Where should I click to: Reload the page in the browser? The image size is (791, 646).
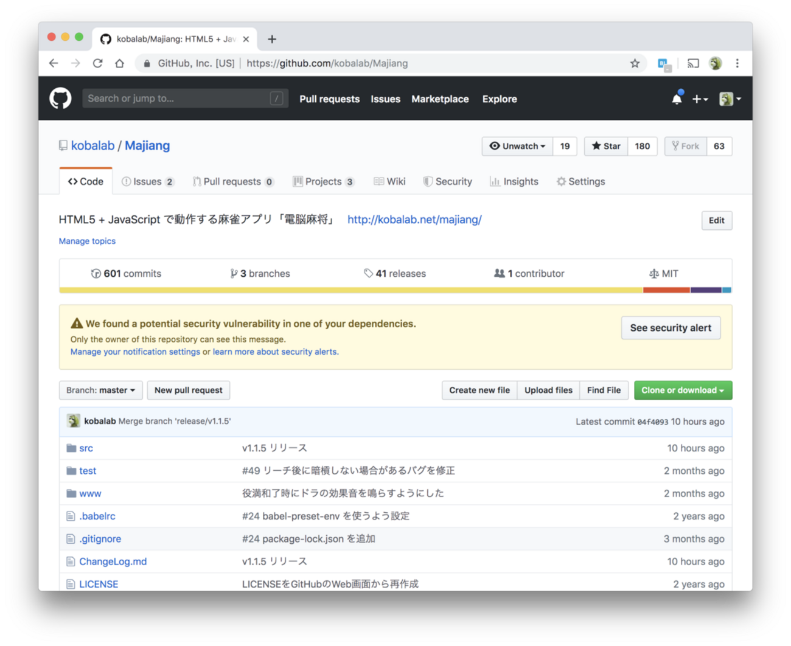click(97, 63)
